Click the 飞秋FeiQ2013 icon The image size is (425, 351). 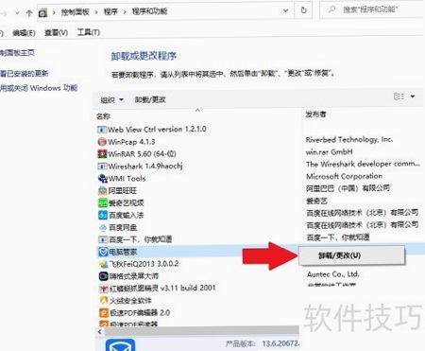click(104, 264)
